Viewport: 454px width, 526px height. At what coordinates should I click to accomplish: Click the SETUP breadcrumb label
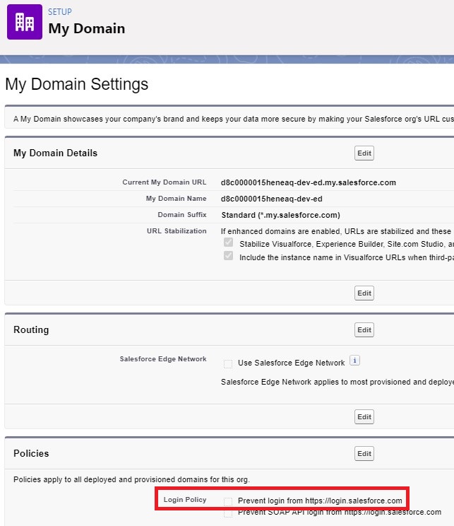[x=59, y=12]
